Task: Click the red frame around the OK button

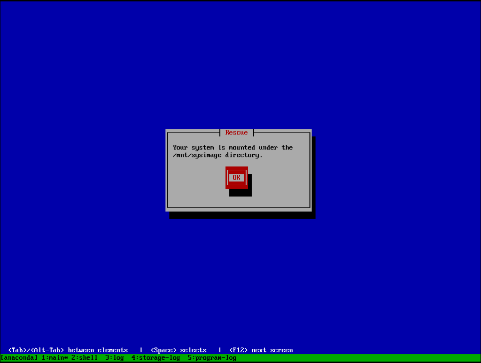Action: pyautogui.click(x=236, y=169)
